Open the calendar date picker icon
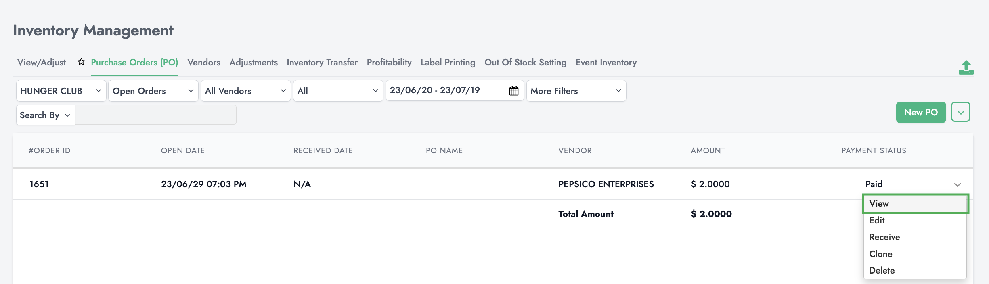 click(x=514, y=91)
